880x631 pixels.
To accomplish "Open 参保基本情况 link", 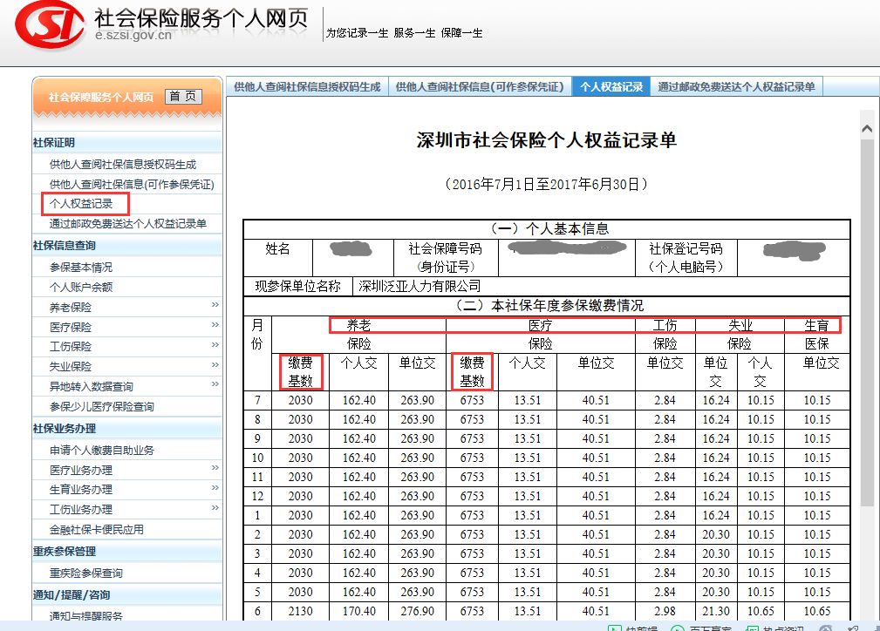I will coord(81,267).
